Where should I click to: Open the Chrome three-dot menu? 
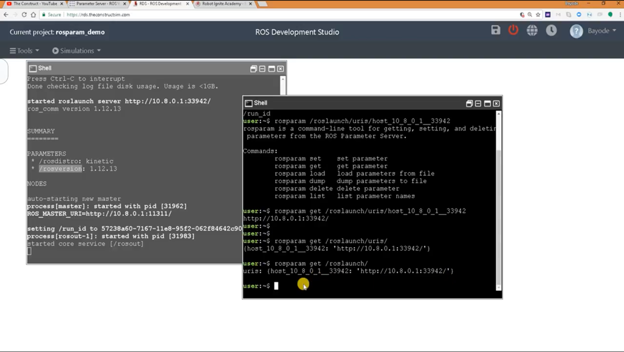point(620,15)
